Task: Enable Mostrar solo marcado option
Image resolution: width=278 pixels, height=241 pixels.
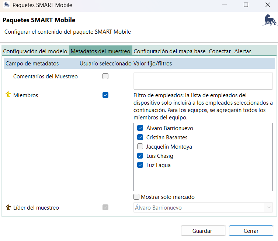Action: click(x=137, y=197)
